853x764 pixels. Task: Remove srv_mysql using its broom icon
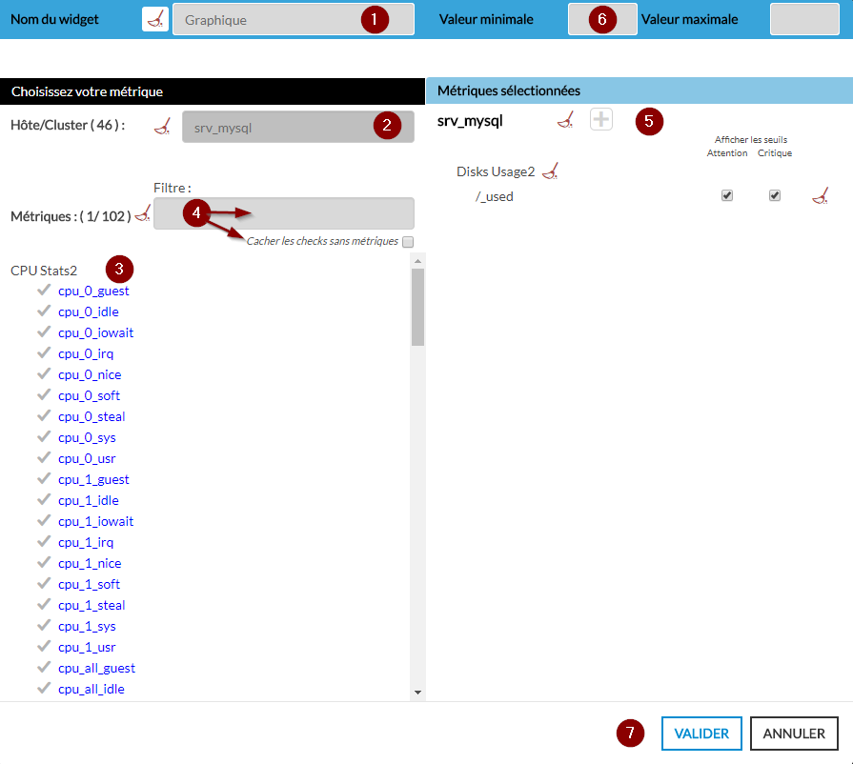pyautogui.click(x=566, y=120)
